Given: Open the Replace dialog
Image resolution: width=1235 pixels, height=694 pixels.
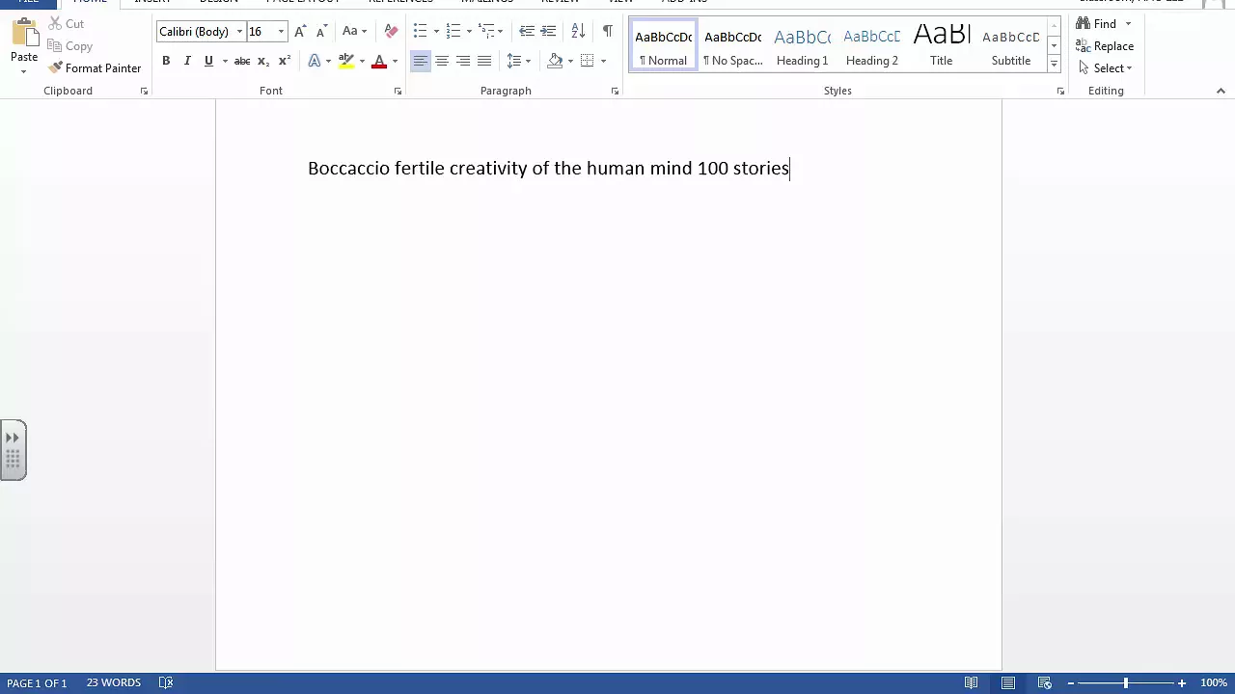Looking at the screenshot, I should point(1105,45).
